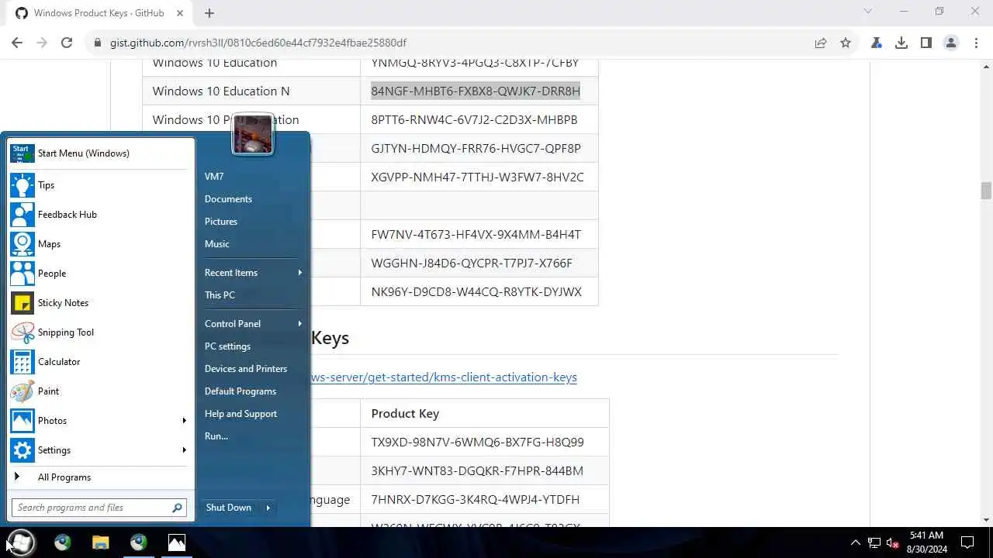Image resolution: width=993 pixels, height=558 pixels.
Task: Open the VM7 user folder
Action: click(214, 177)
